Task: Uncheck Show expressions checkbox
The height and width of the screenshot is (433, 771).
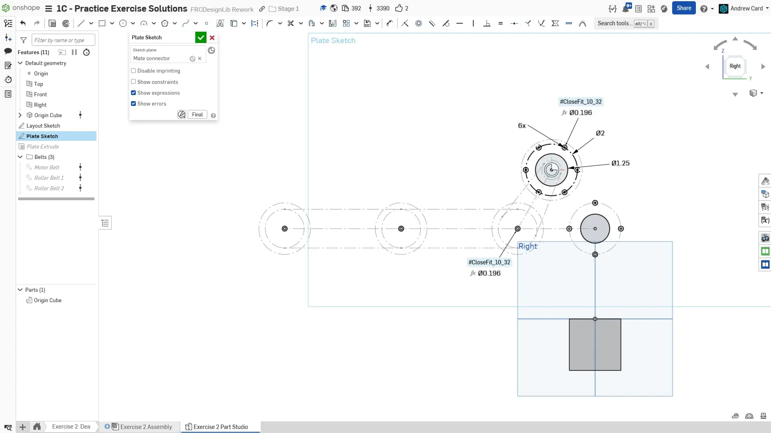Action: pyautogui.click(x=133, y=93)
